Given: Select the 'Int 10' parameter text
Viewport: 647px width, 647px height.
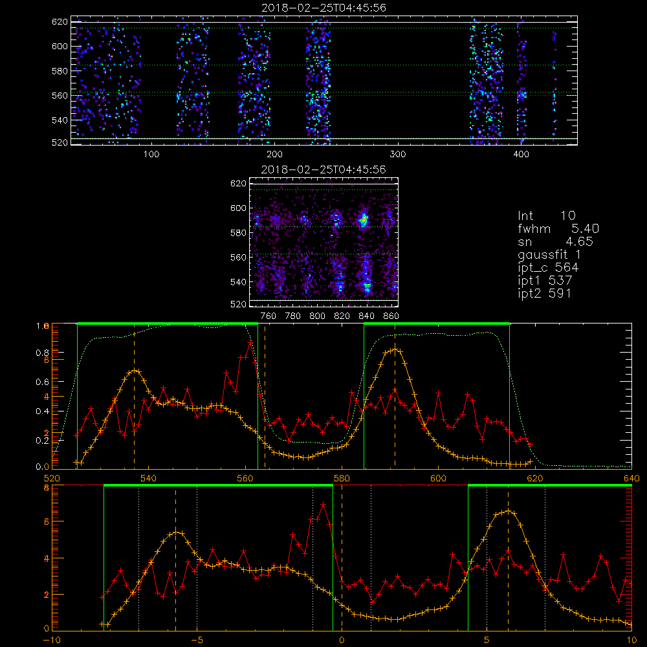Looking at the screenshot, I should click(547, 215).
